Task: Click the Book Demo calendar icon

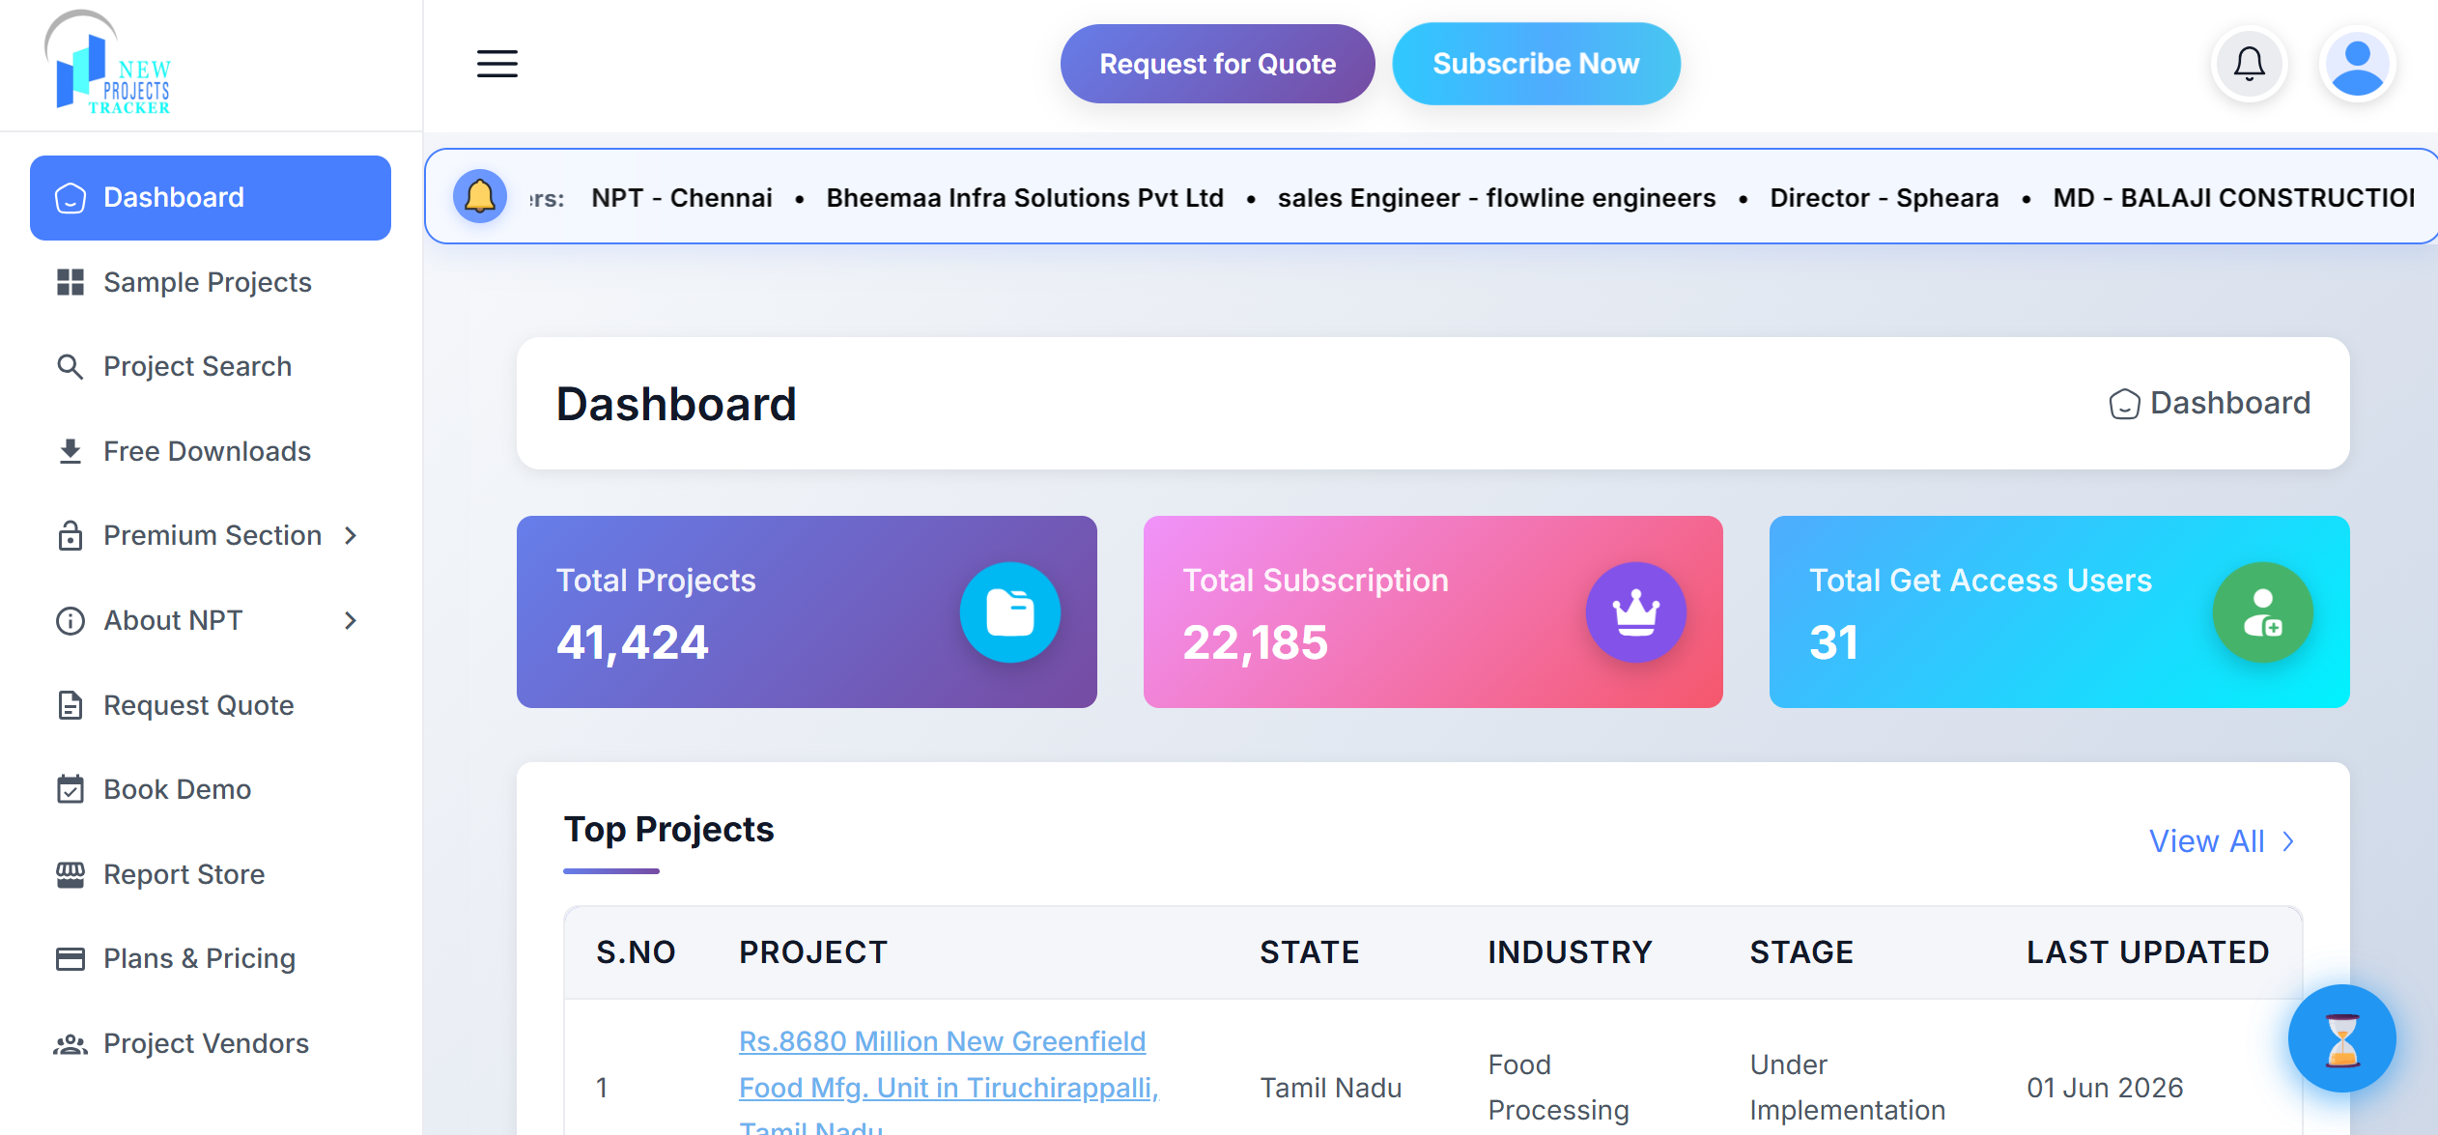Action: [x=70, y=789]
